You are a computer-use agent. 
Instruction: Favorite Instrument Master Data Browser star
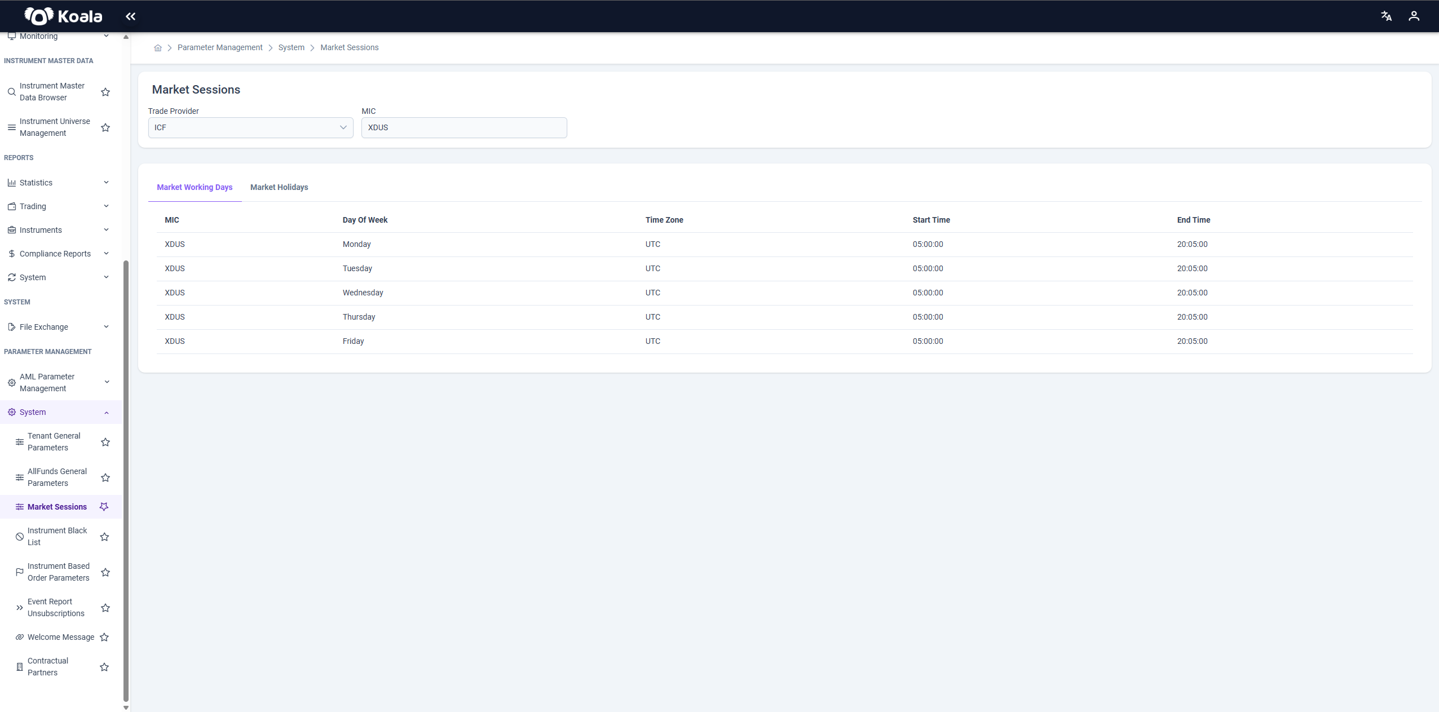tap(105, 92)
